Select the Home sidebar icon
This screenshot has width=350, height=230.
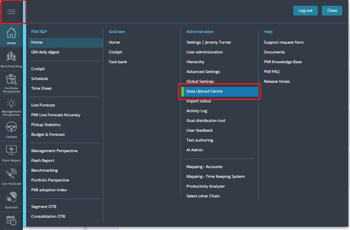(x=11, y=35)
